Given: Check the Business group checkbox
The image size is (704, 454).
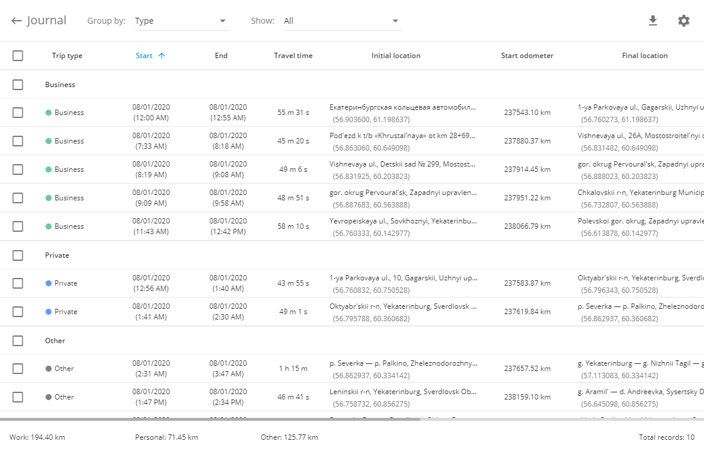Looking at the screenshot, I should pos(18,84).
